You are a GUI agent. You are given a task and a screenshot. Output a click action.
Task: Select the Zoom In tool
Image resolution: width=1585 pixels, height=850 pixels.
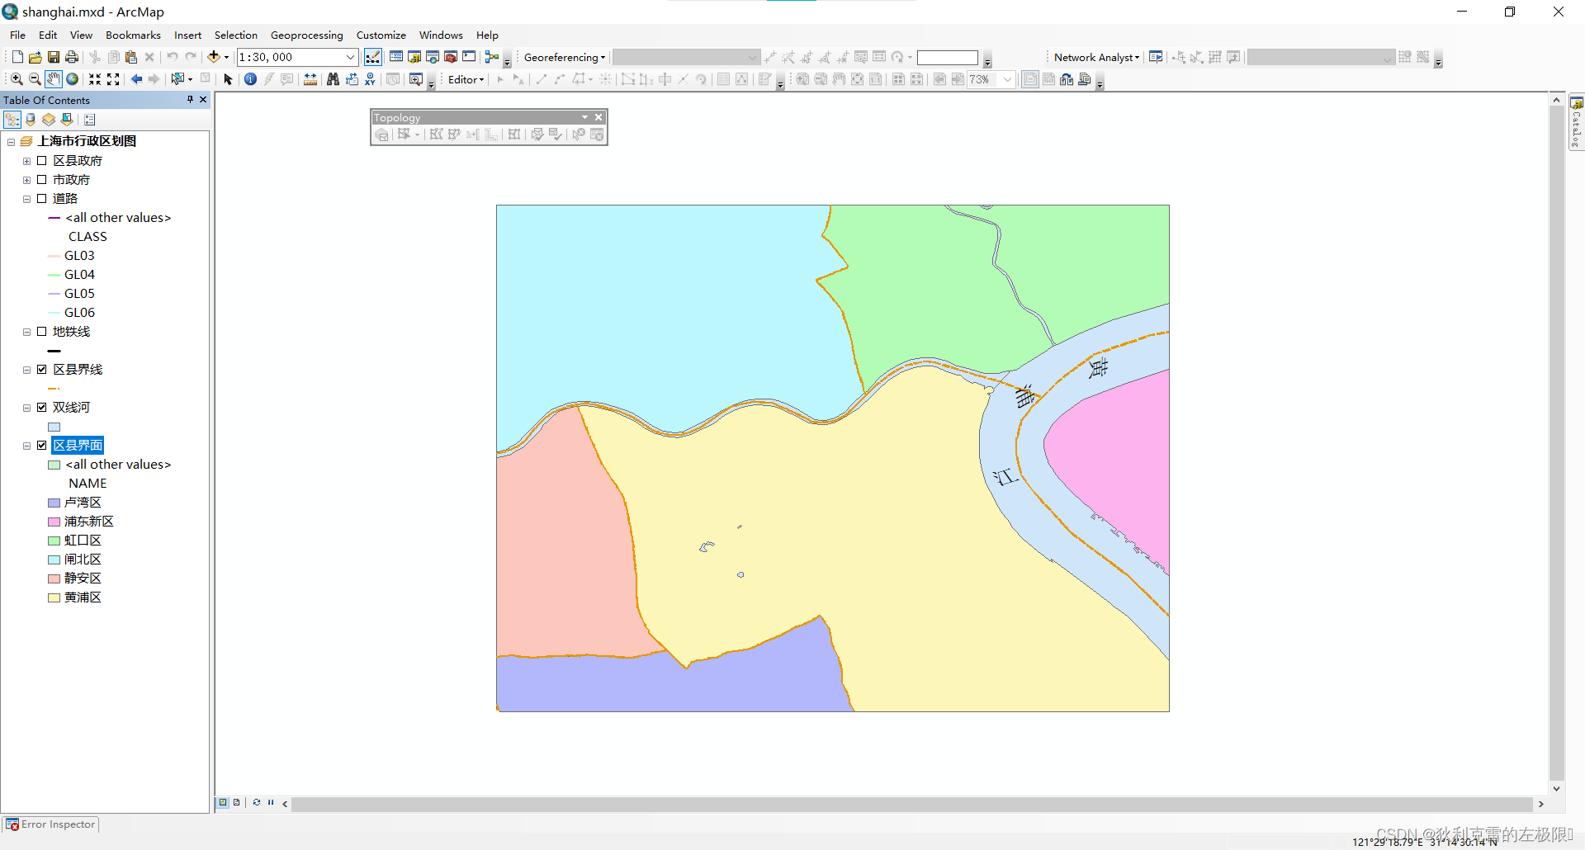coord(16,78)
